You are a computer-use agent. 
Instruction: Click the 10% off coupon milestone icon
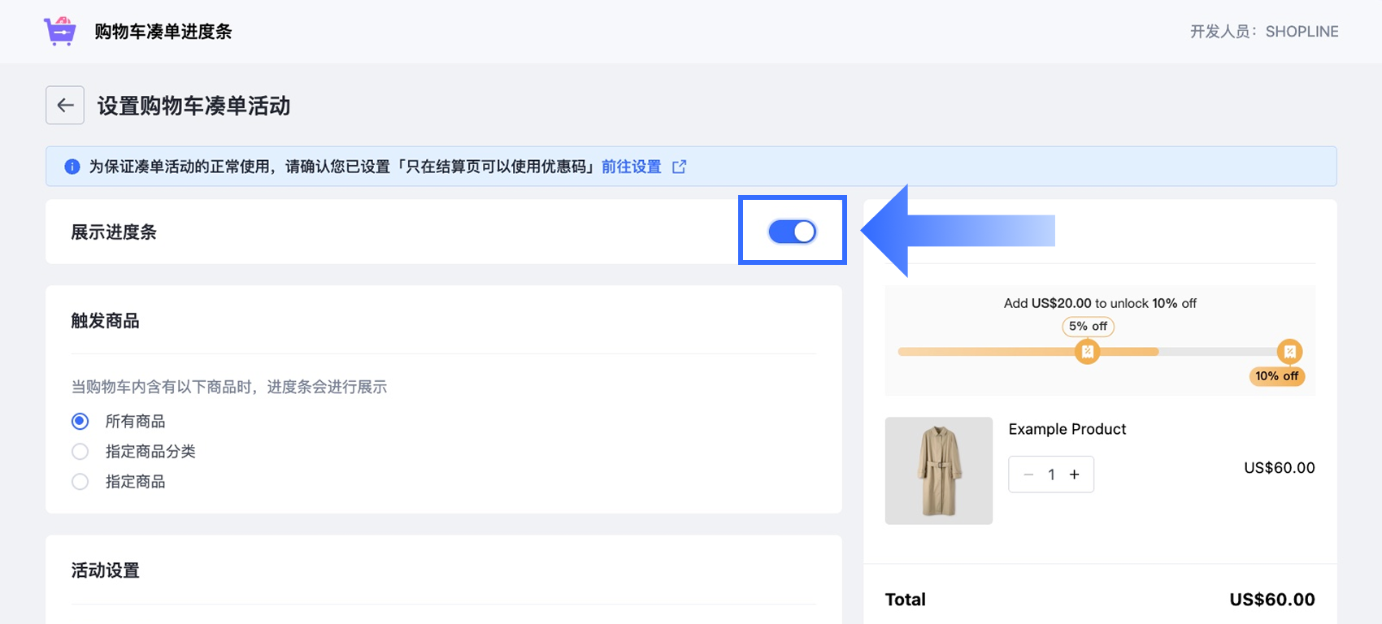pos(1289,352)
